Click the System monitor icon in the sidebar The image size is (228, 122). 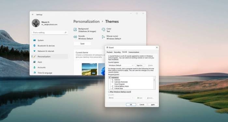click(x=35, y=40)
